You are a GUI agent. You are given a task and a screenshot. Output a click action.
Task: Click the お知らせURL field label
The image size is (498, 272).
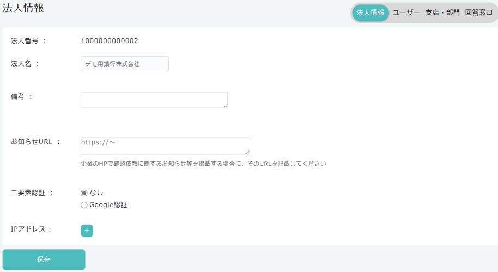[35, 142]
